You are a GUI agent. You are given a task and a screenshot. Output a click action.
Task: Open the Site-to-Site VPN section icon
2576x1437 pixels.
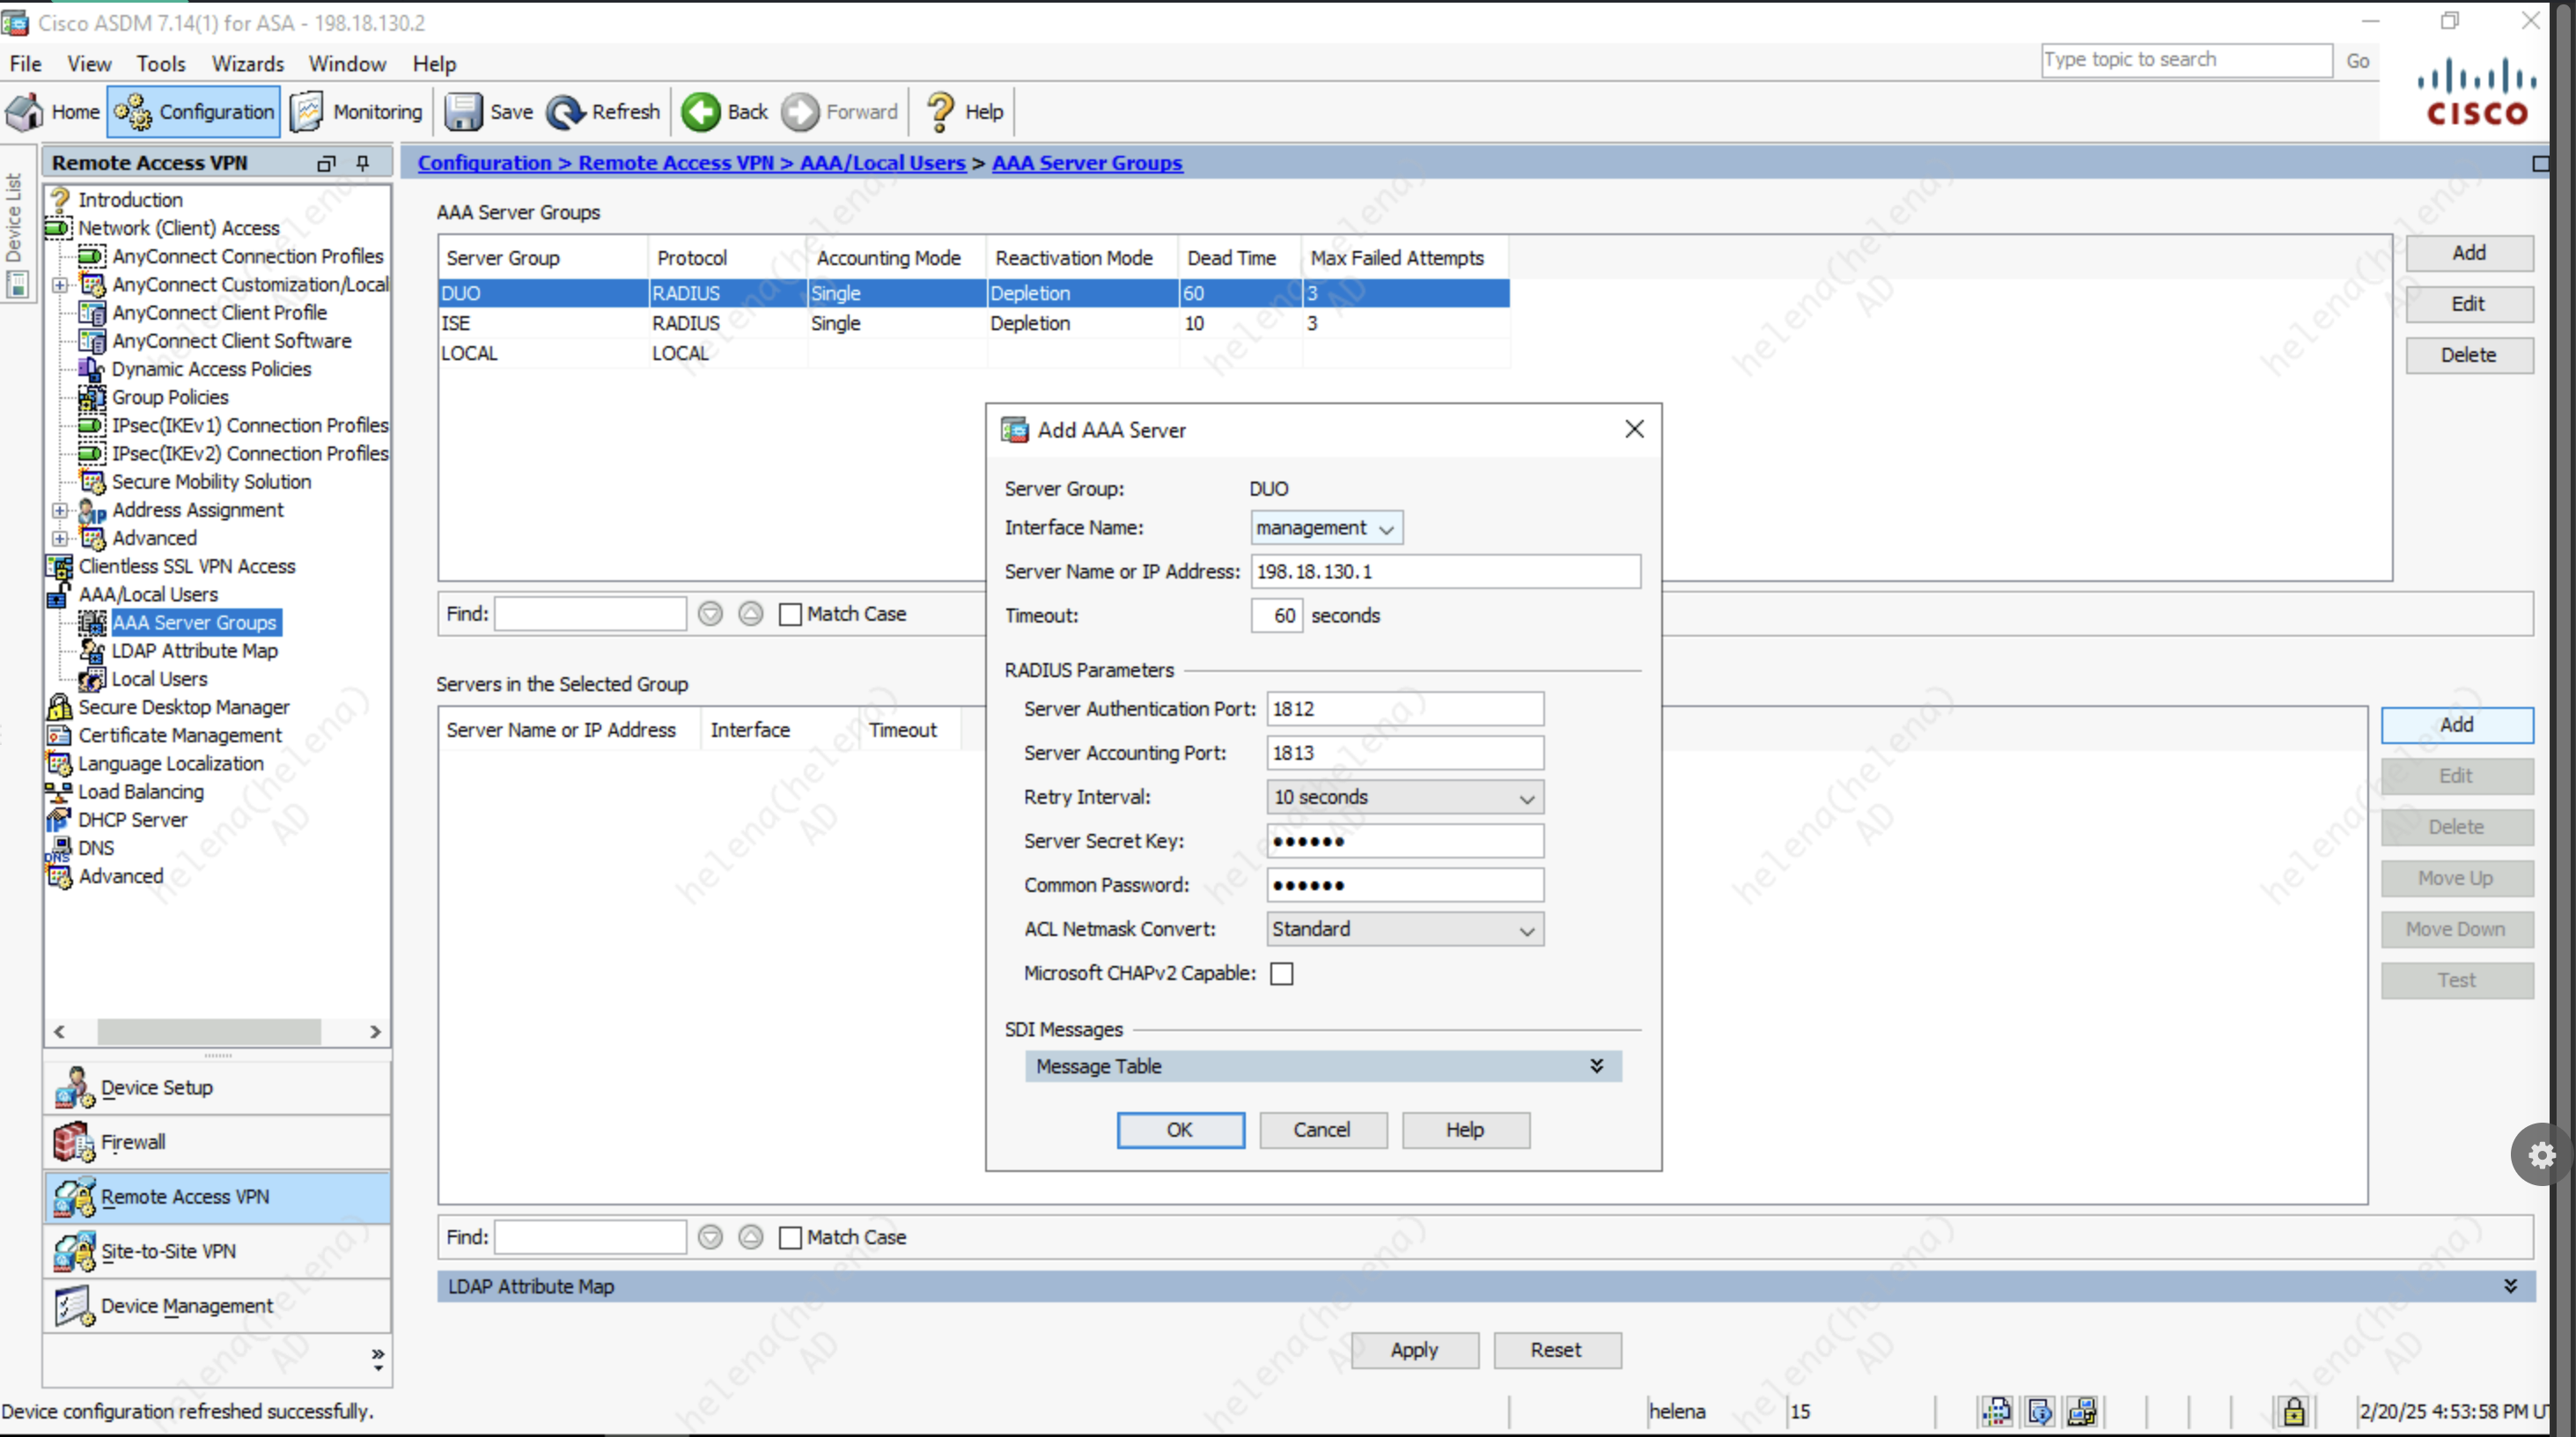[73, 1251]
